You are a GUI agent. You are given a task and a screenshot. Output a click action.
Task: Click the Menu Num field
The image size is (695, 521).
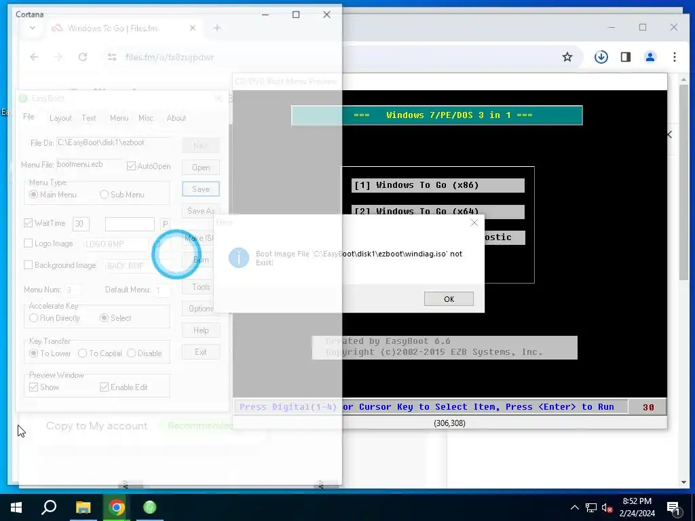click(73, 290)
